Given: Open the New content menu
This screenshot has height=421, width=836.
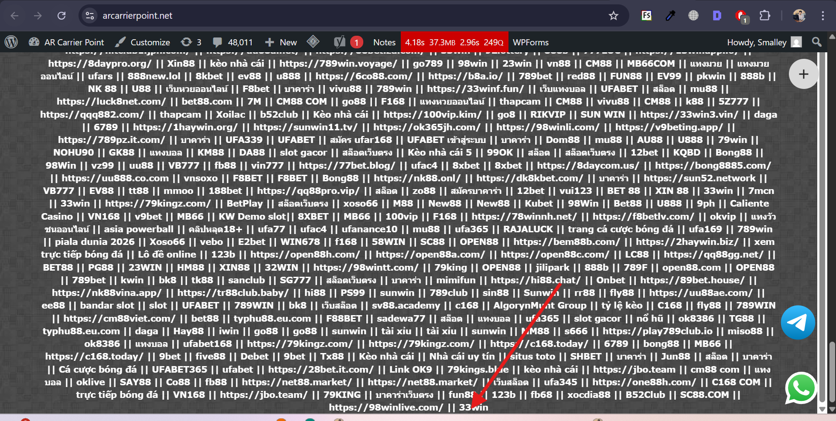Looking at the screenshot, I should [x=281, y=42].
